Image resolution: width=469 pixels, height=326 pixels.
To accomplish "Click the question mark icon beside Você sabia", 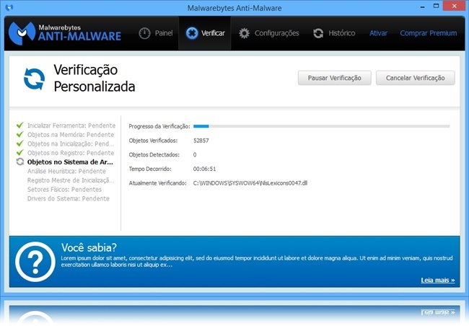I will coord(35,262).
